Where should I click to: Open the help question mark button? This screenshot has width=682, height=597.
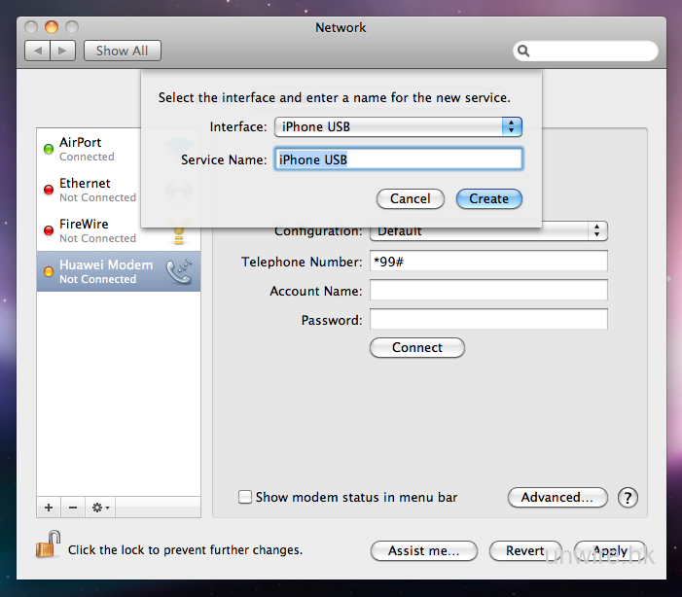[628, 498]
